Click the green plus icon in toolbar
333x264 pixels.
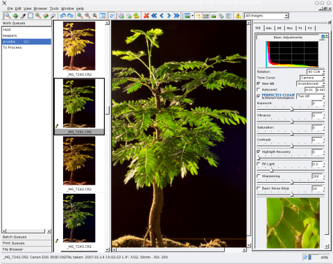click(15, 16)
